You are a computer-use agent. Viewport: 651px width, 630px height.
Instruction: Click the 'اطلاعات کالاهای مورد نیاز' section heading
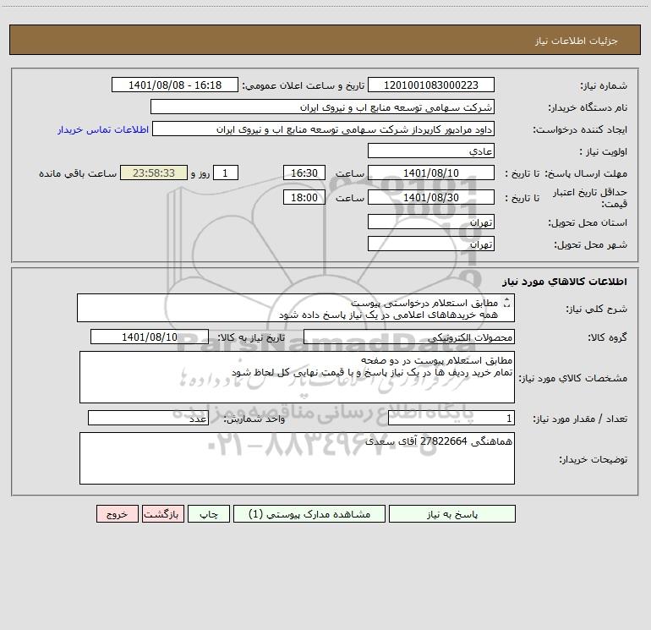point(565,282)
